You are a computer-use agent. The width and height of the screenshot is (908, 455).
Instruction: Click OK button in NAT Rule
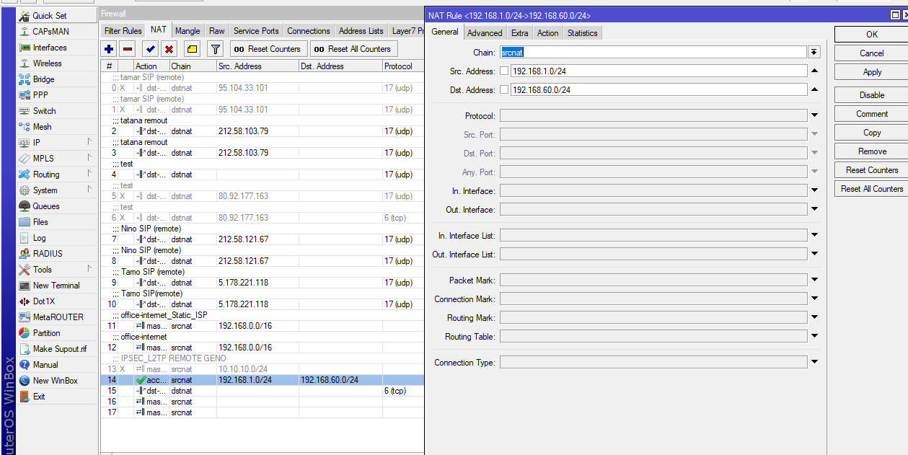pyautogui.click(x=872, y=35)
